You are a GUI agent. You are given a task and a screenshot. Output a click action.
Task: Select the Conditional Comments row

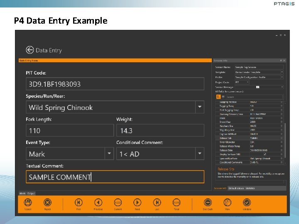[x=249, y=162]
